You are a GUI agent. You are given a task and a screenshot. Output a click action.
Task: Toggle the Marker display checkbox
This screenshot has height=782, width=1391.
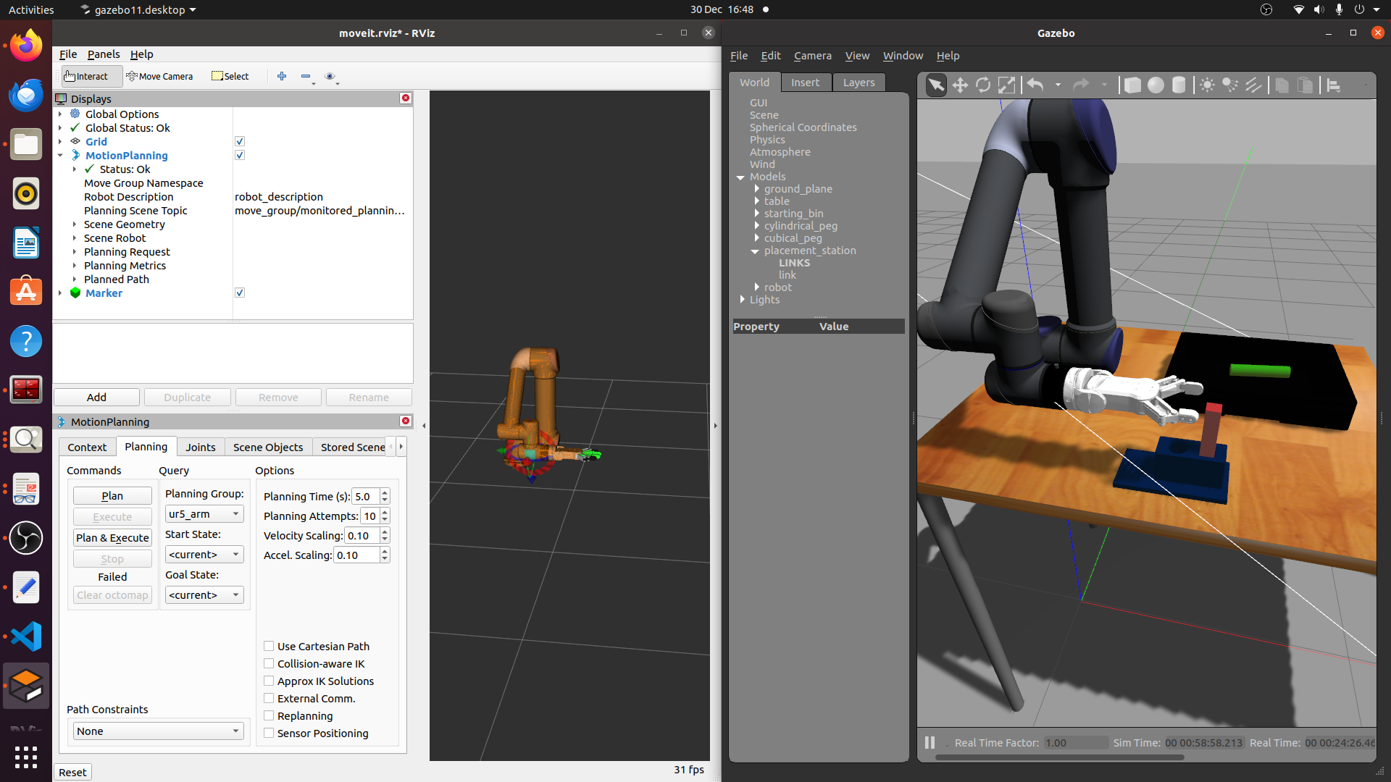pos(240,293)
